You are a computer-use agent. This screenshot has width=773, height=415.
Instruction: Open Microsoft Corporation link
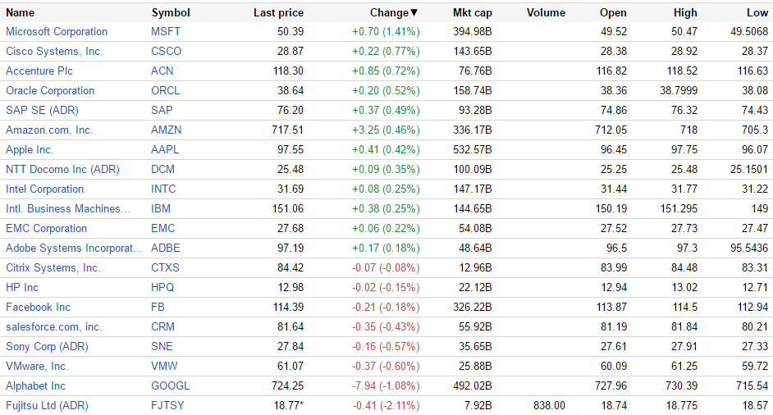pos(57,32)
